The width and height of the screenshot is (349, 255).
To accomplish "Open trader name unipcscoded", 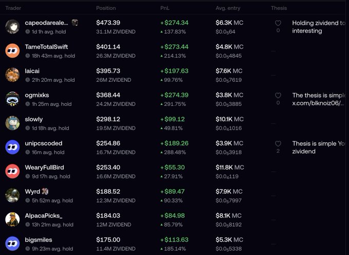I will click(44, 143).
